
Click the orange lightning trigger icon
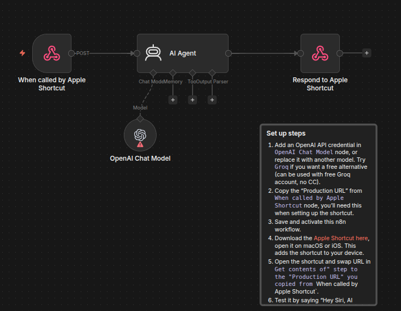coord(22,53)
